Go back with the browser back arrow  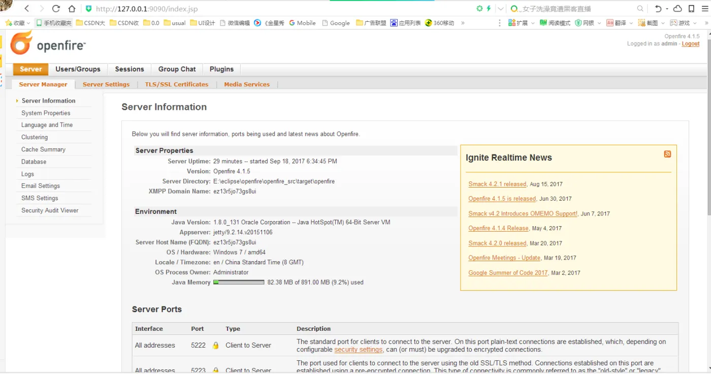(x=27, y=9)
